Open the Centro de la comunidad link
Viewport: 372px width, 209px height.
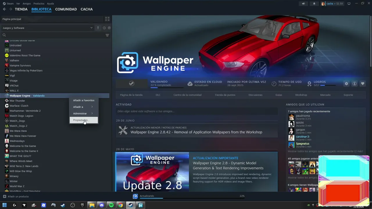point(187,95)
